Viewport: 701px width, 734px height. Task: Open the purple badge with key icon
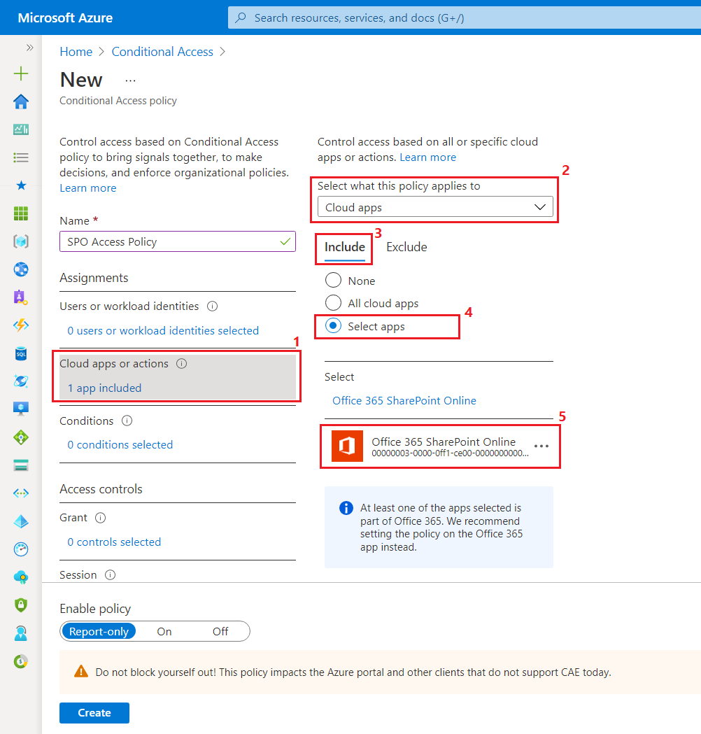pyautogui.click(x=20, y=297)
